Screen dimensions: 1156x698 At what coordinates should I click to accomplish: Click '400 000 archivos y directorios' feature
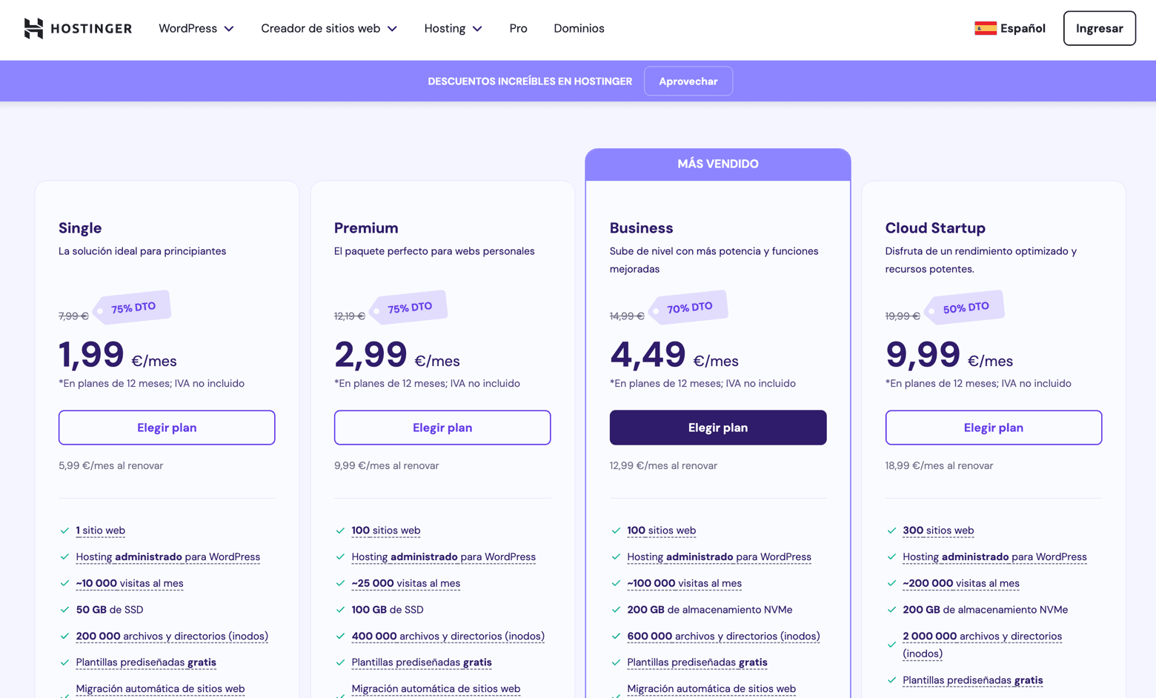(448, 636)
